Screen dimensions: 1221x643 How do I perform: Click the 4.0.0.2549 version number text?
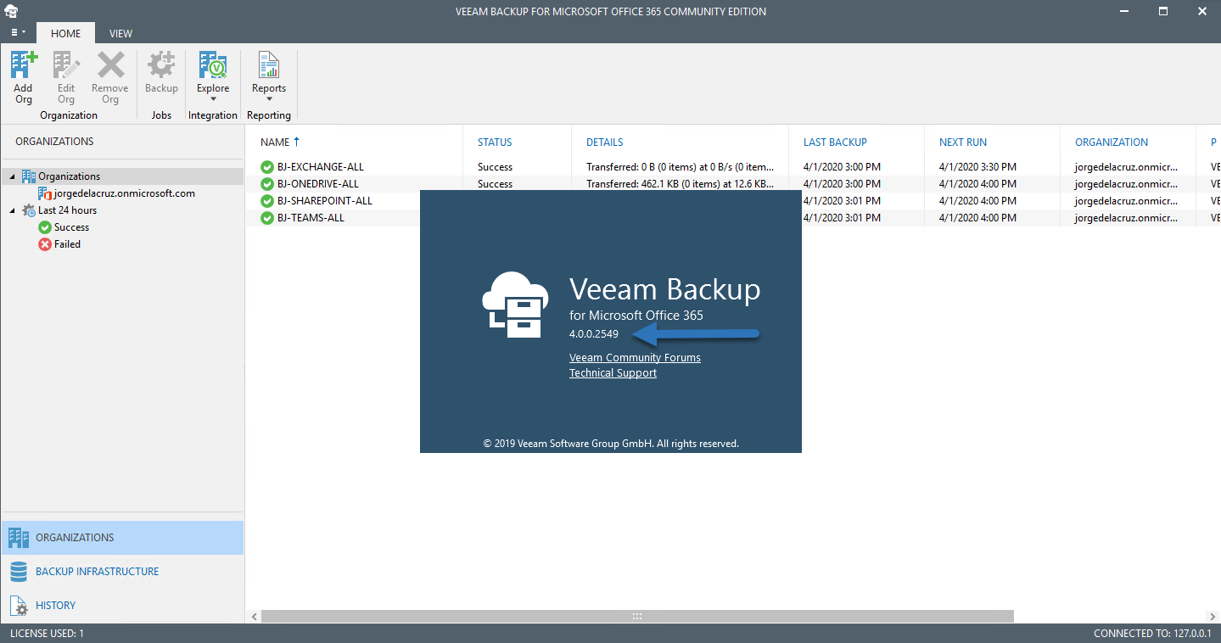tap(594, 334)
